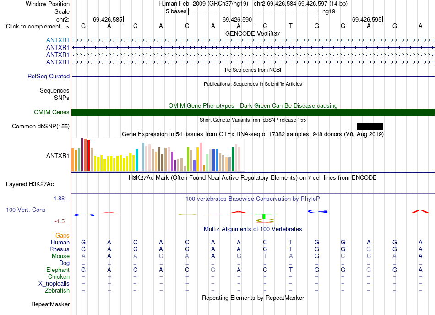Click the -4.5 lower scale value
This screenshot has width=435, height=315.
click(x=60, y=221)
